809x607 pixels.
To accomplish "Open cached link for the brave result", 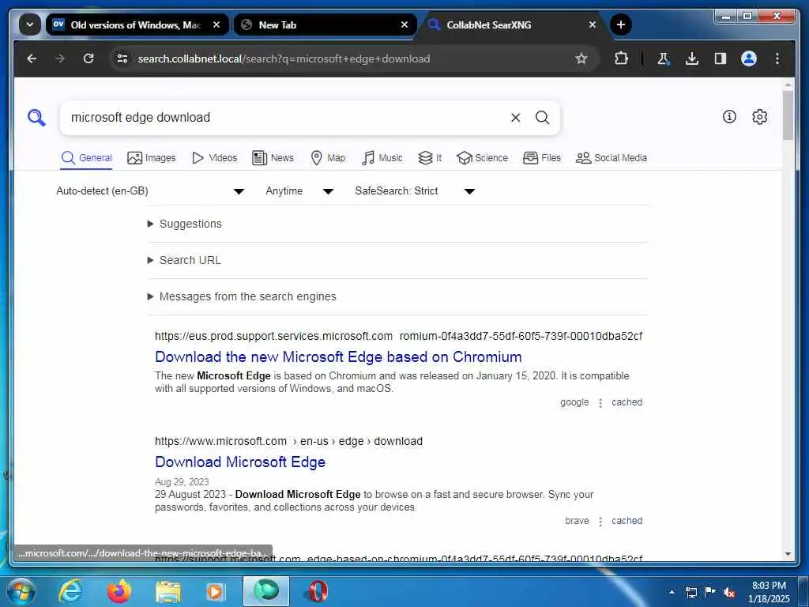I will (627, 521).
